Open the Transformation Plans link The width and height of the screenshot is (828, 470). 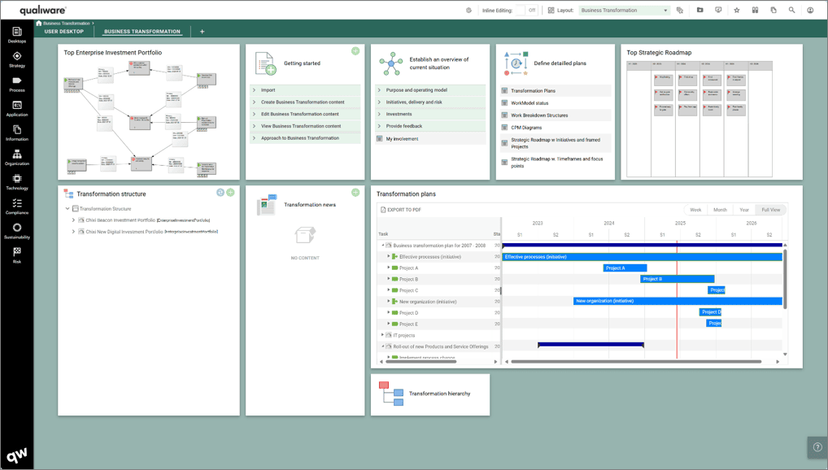[x=533, y=91]
